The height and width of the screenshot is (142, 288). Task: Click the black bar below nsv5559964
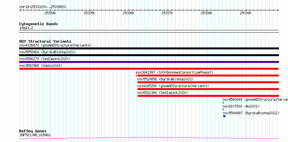(x=149, y=55)
